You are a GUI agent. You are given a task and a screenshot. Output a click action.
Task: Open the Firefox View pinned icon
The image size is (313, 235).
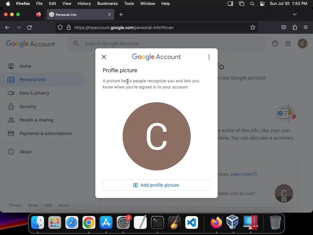point(38,14)
